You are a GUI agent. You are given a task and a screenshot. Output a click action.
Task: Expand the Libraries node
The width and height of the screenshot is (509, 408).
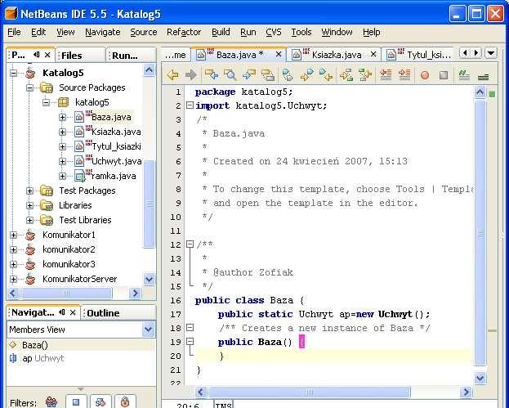(29, 205)
